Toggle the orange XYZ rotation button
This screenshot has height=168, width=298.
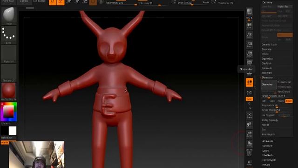[250, 99]
